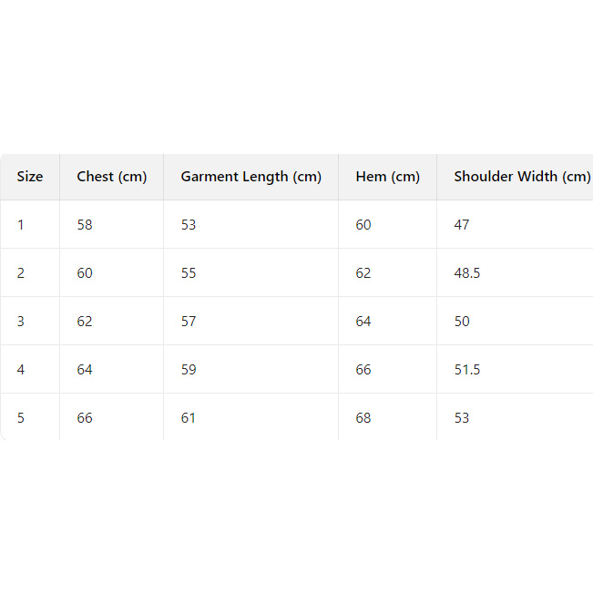Select garment length value 57
This screenshot has height=594, width=593.
click(x=189, y=322)
